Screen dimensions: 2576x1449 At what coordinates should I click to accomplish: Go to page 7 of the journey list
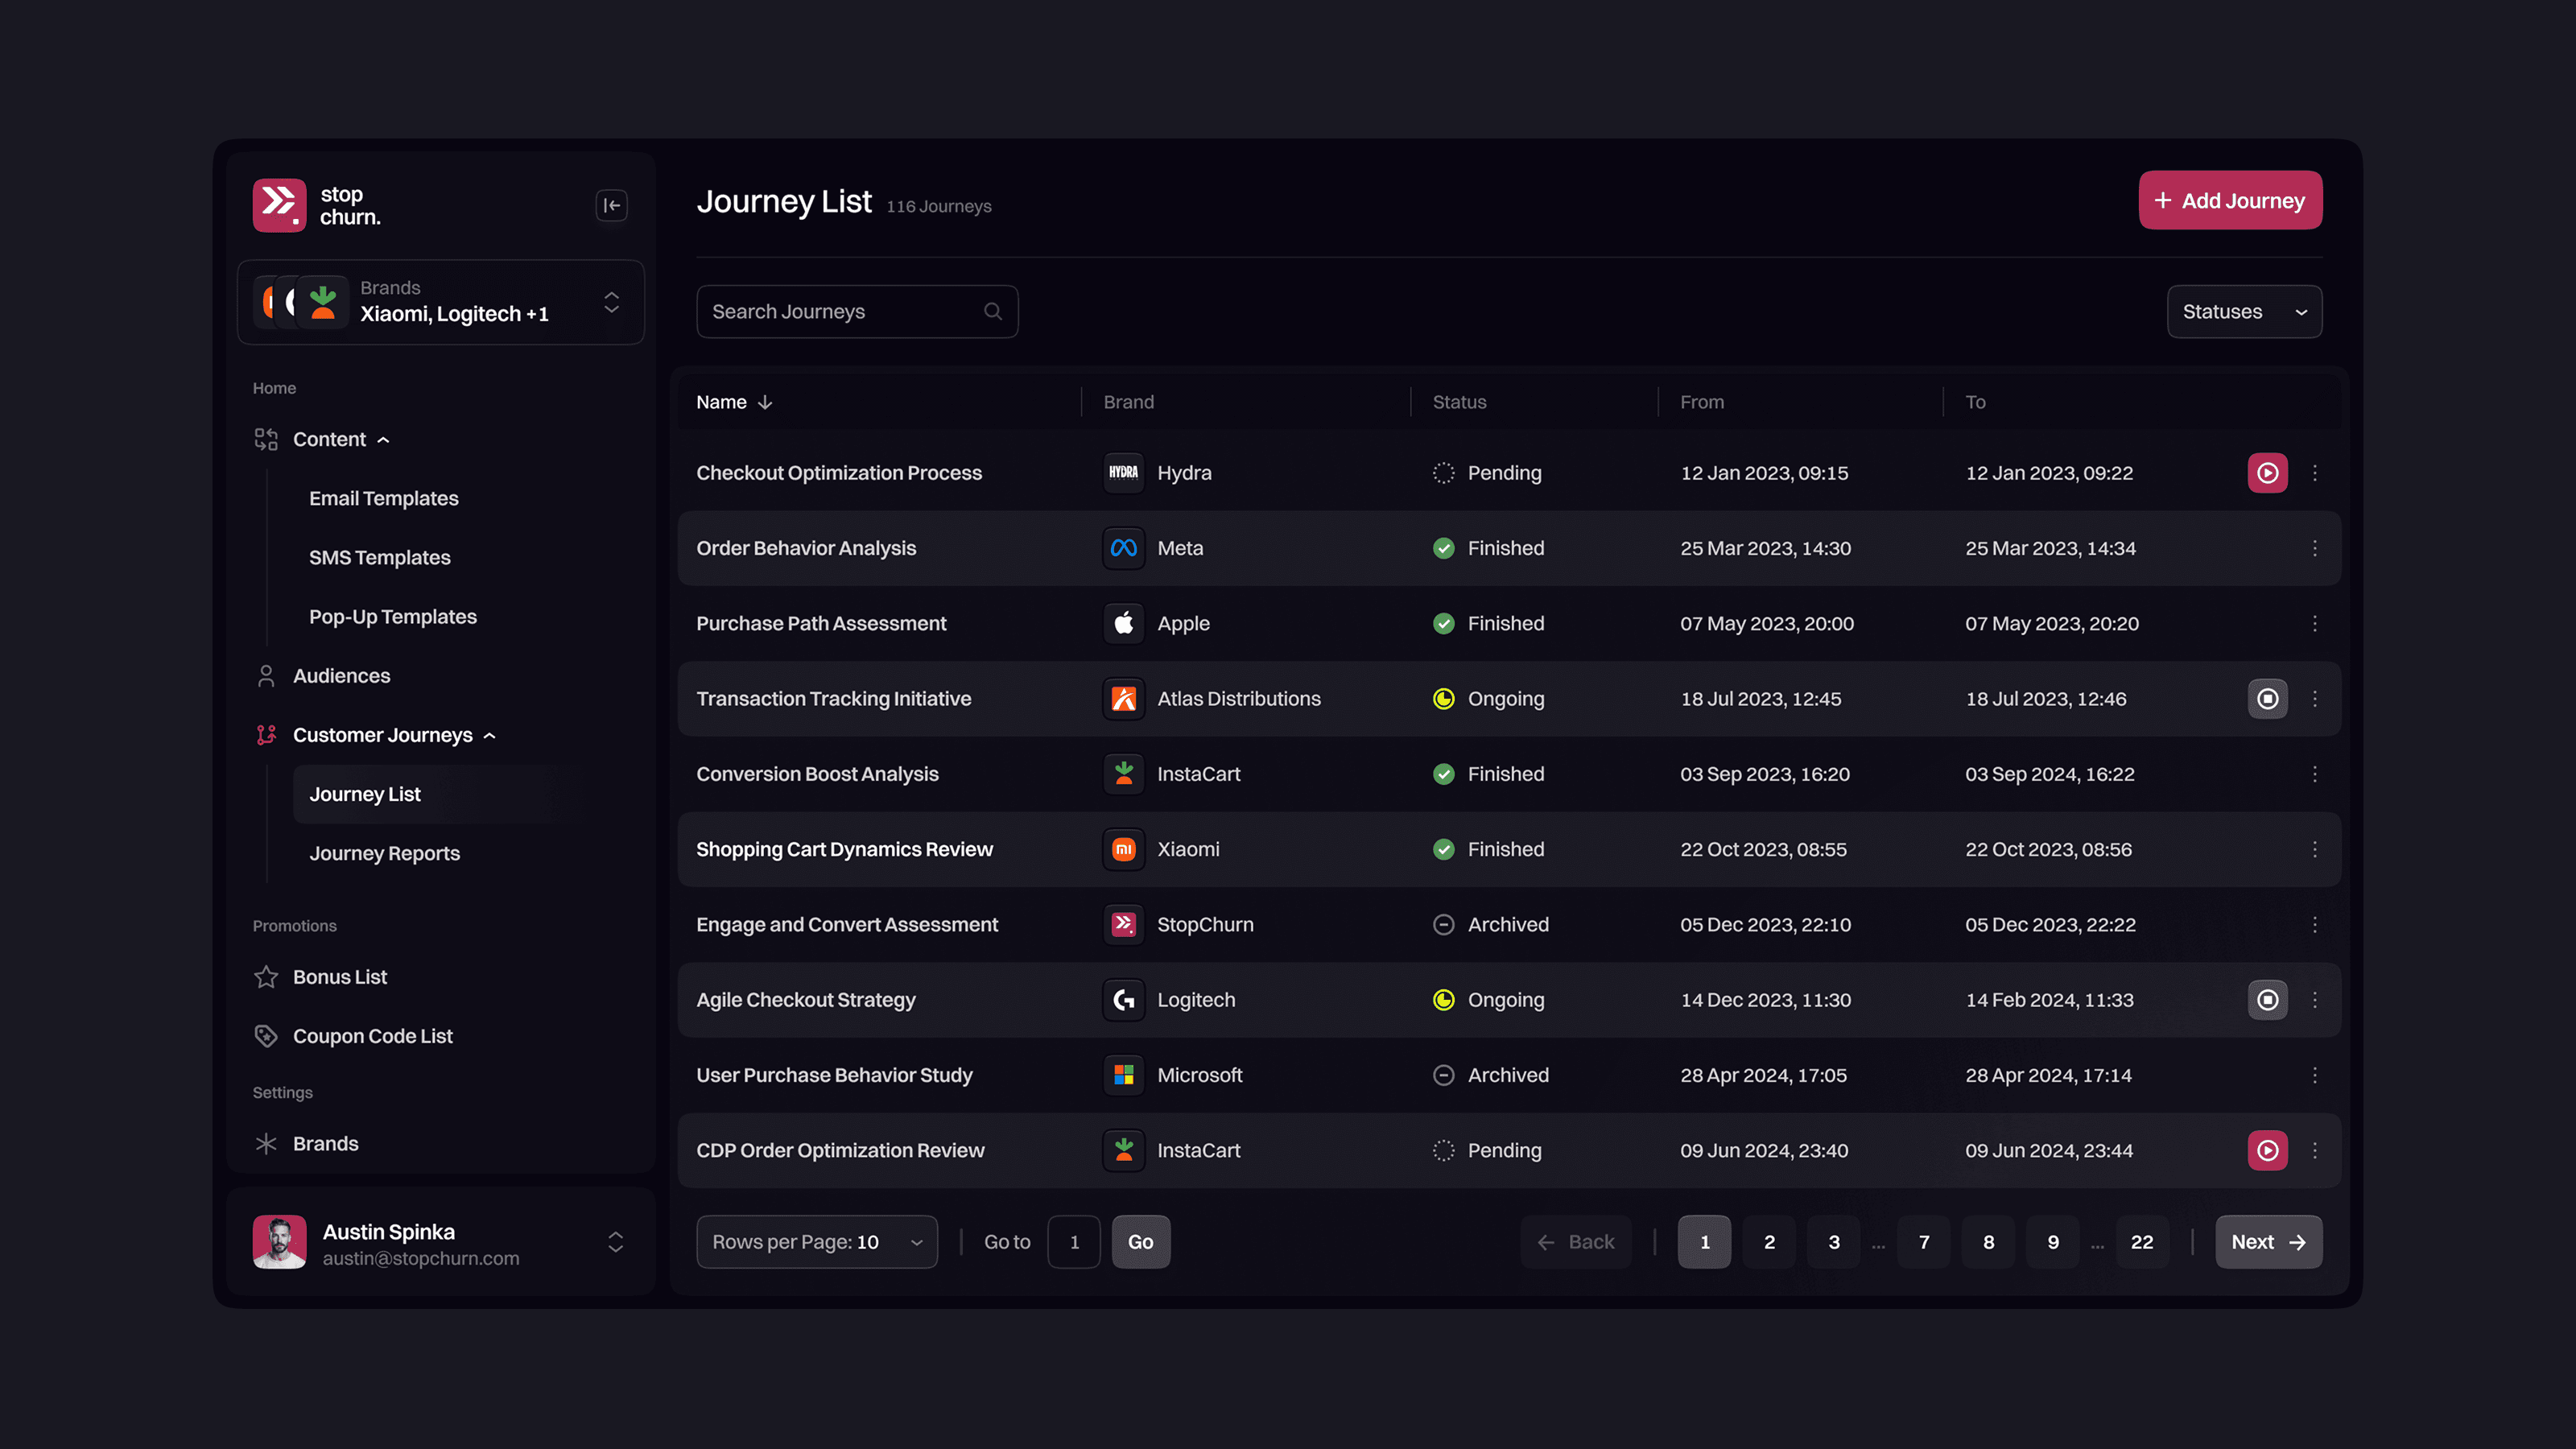pos(1923,1241)
